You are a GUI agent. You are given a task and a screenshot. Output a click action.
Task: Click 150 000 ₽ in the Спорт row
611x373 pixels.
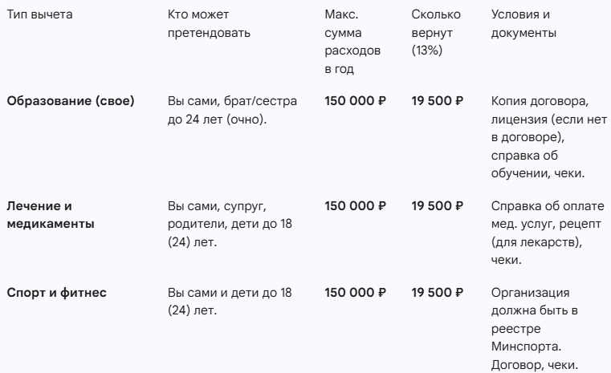pos(356,293)
